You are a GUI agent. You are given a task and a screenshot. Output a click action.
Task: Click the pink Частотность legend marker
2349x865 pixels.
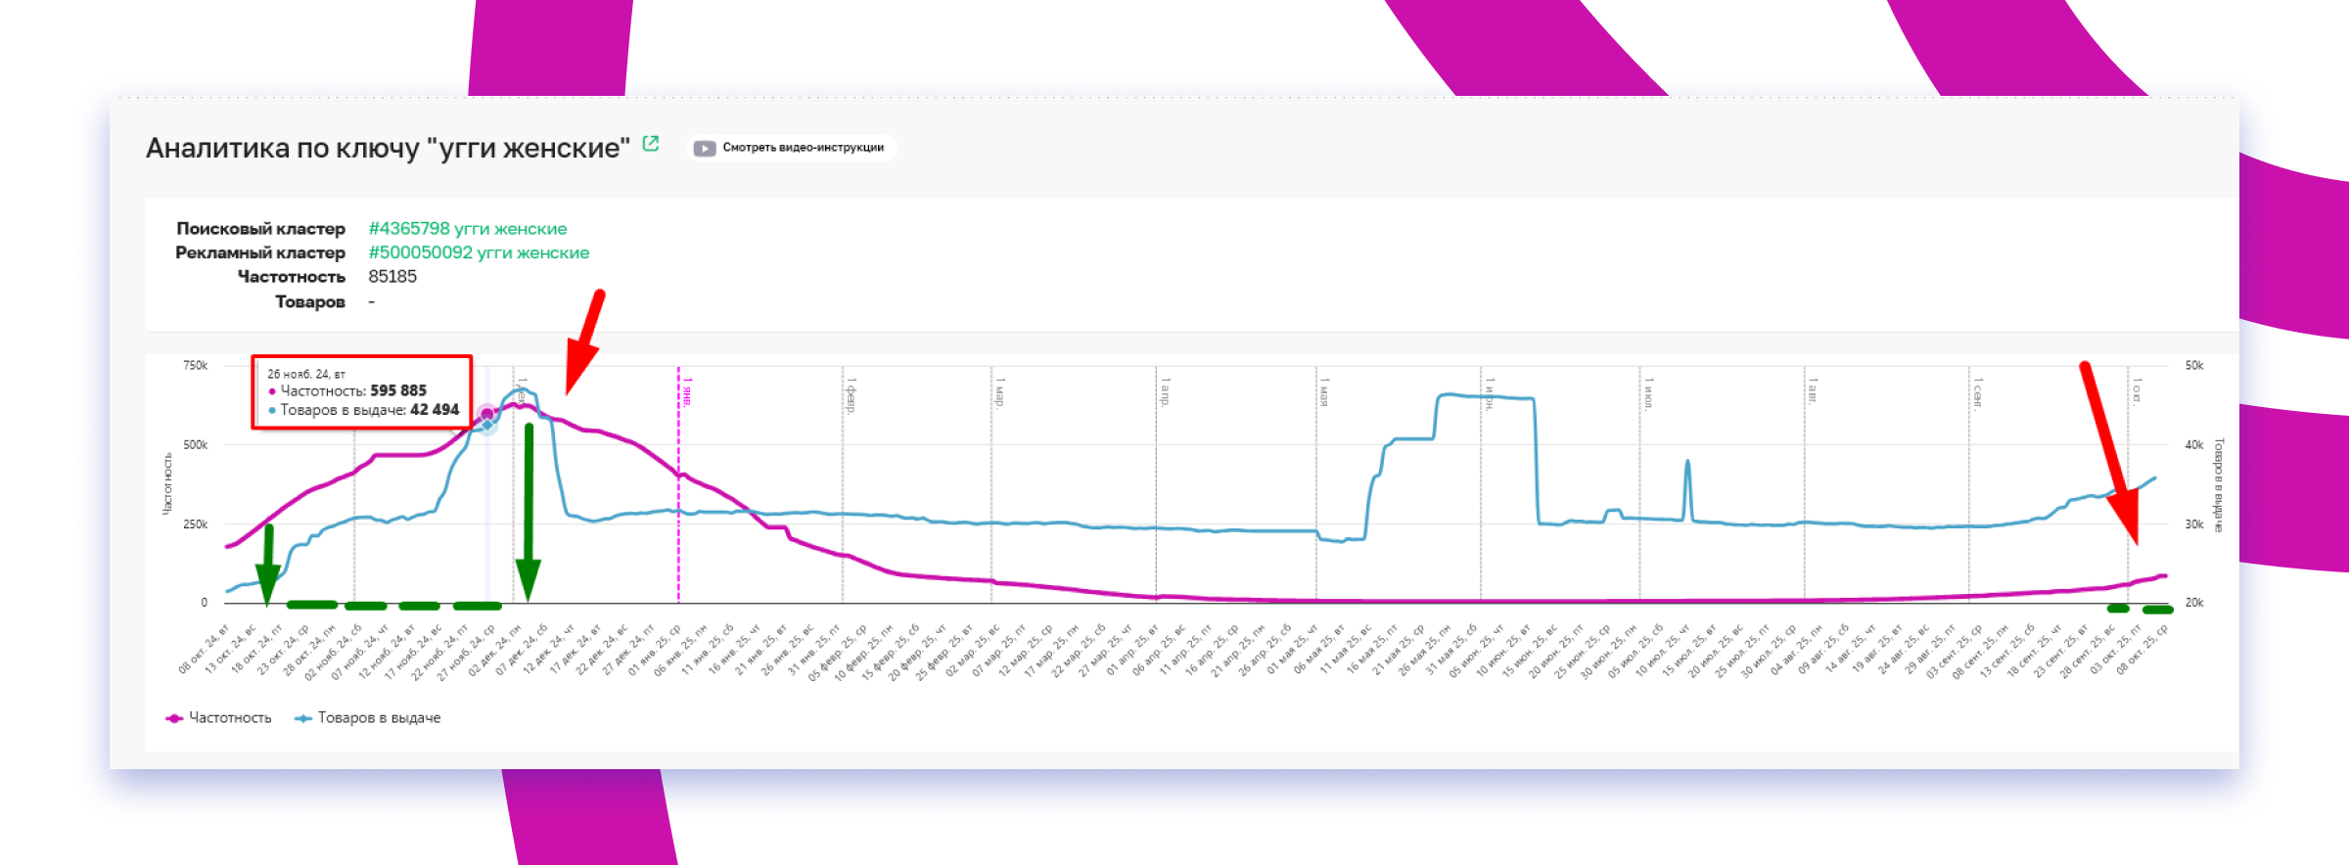pyautogui.click(x=174, y=718)
